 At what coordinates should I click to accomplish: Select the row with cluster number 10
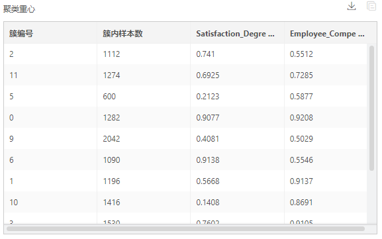click(185, 202)
